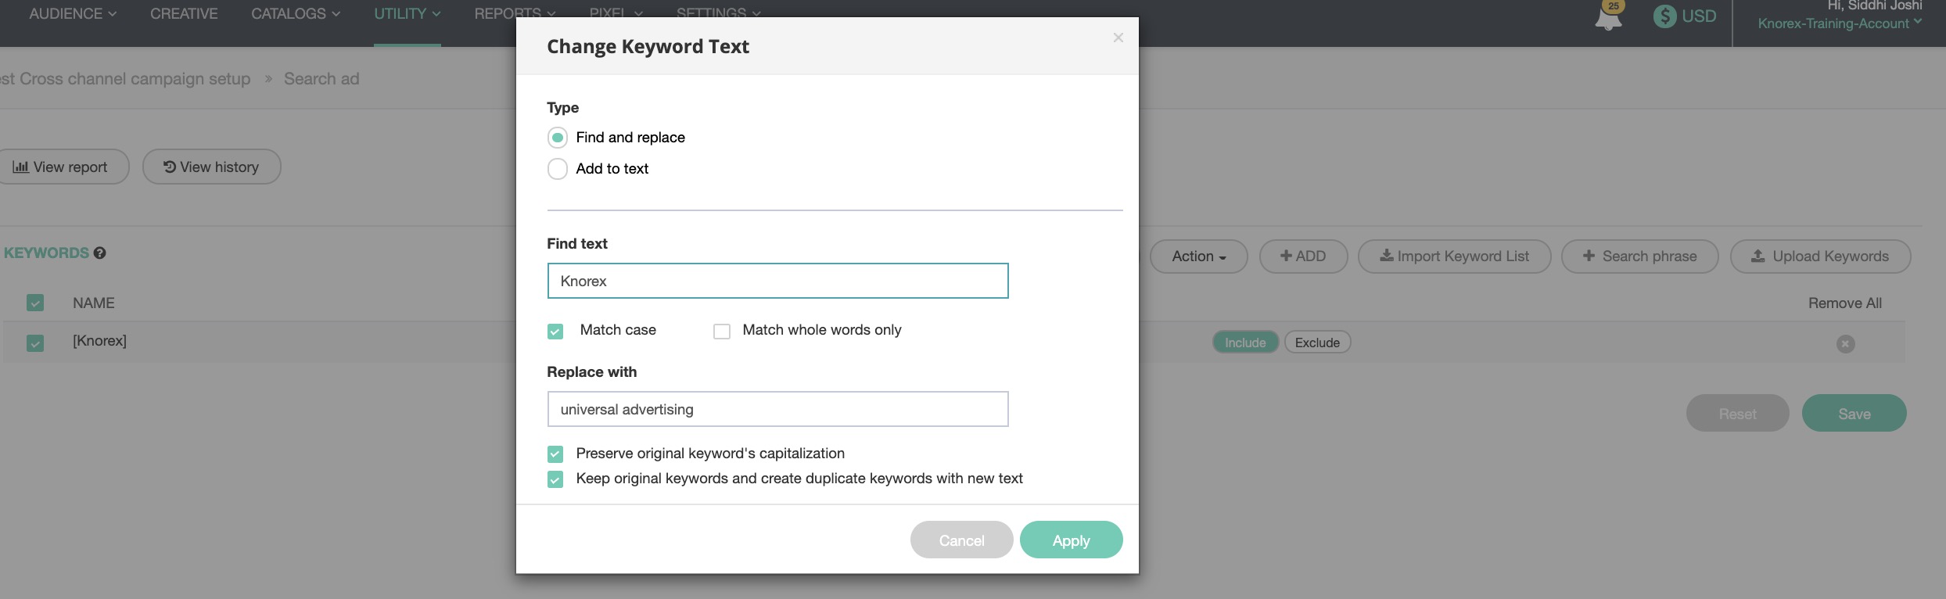Uncheck the Match case checkbox
This screenshot has height=599, width=1946.
555,331
